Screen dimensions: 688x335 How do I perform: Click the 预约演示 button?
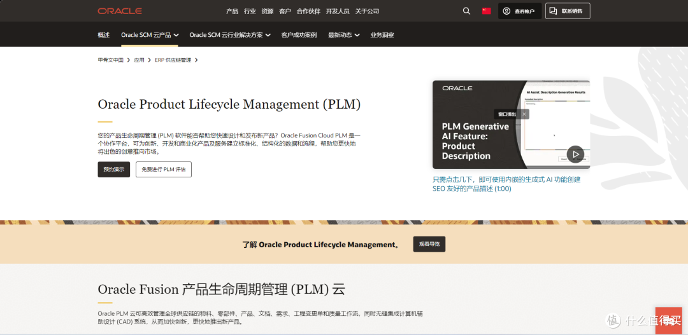tap(113, 170)
